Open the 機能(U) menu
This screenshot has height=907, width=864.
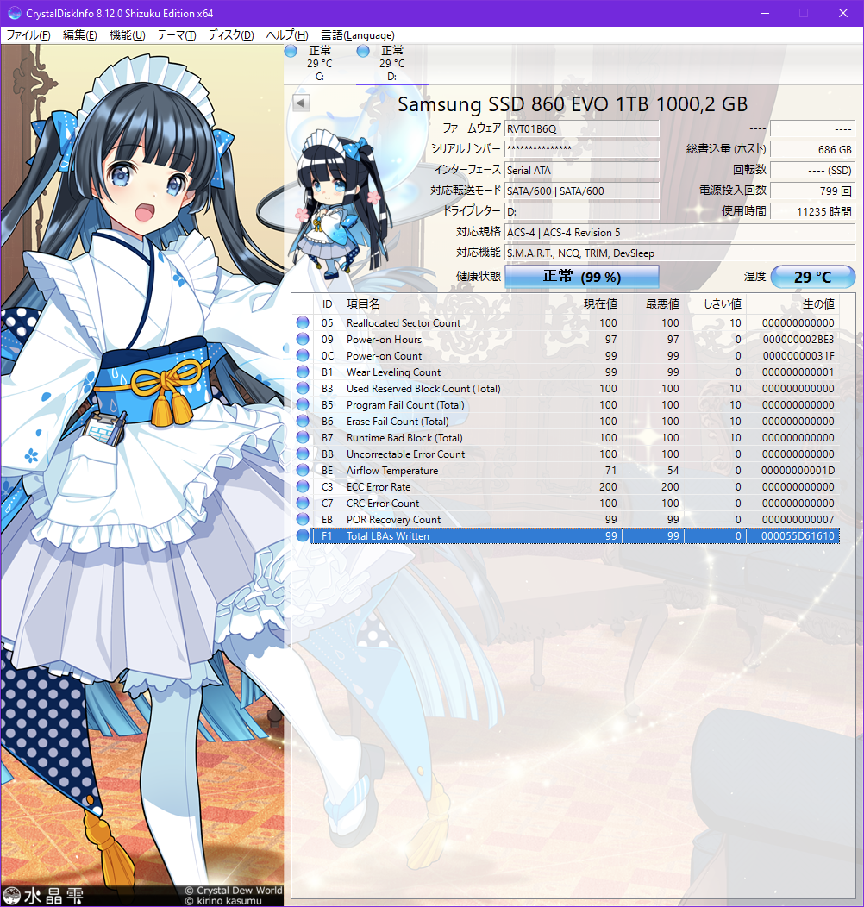coord(128,35)
